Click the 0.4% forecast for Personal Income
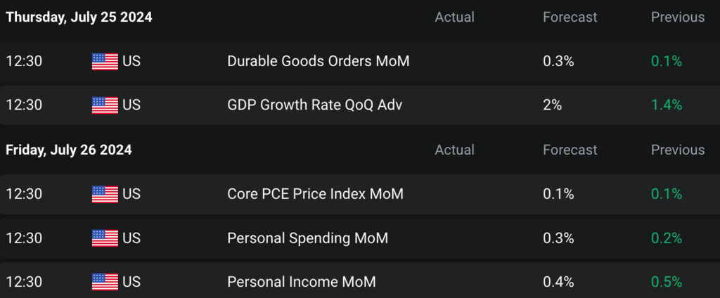The image size is (720, 298). pos(558,282)
